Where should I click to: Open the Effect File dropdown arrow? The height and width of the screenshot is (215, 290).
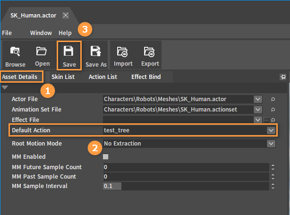point(258,120)
